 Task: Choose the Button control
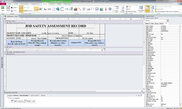click(x=49, y=9)
